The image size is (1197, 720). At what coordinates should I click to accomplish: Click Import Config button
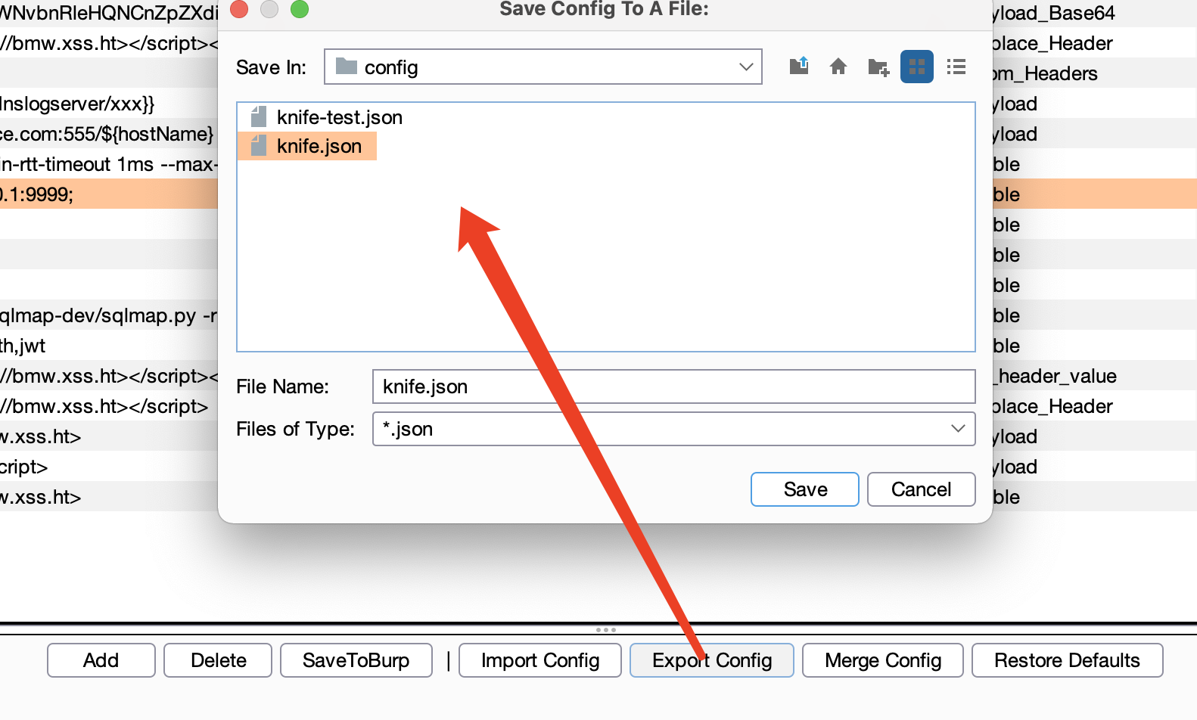[539, 660]
